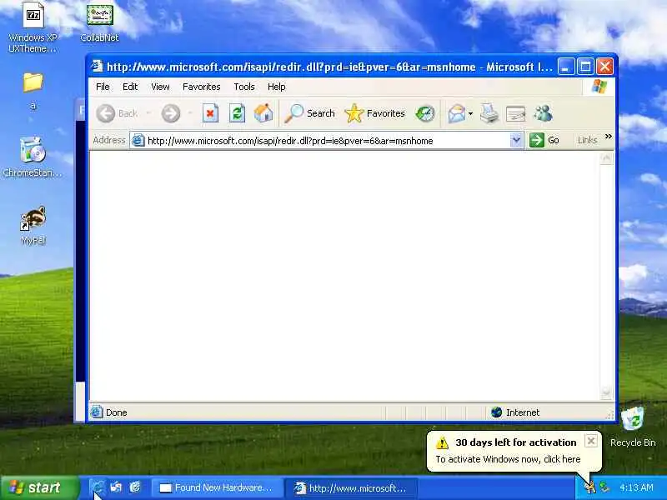Viewport: 667px width, 500px height.
Task: Open the Start menu
Action: click(x=40, y=487)
